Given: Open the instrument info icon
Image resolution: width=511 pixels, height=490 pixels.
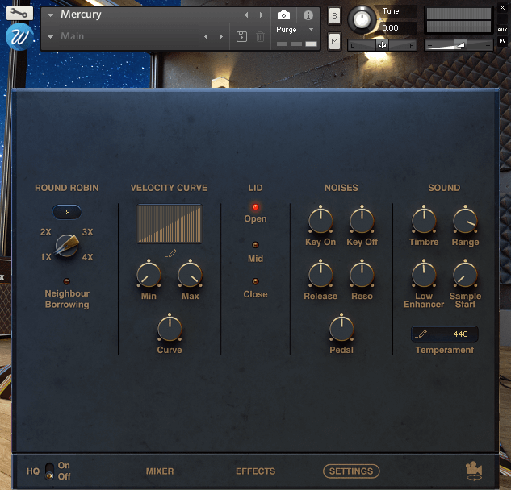Looking at the screenshot, I should point(308,15).
